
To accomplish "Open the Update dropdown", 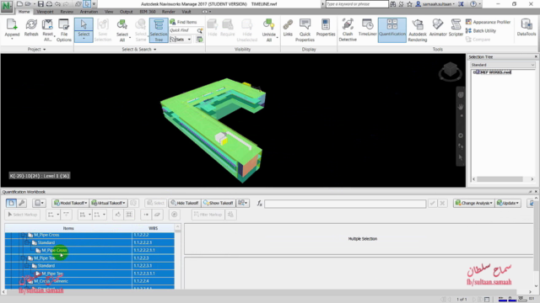I will (508, 203).
